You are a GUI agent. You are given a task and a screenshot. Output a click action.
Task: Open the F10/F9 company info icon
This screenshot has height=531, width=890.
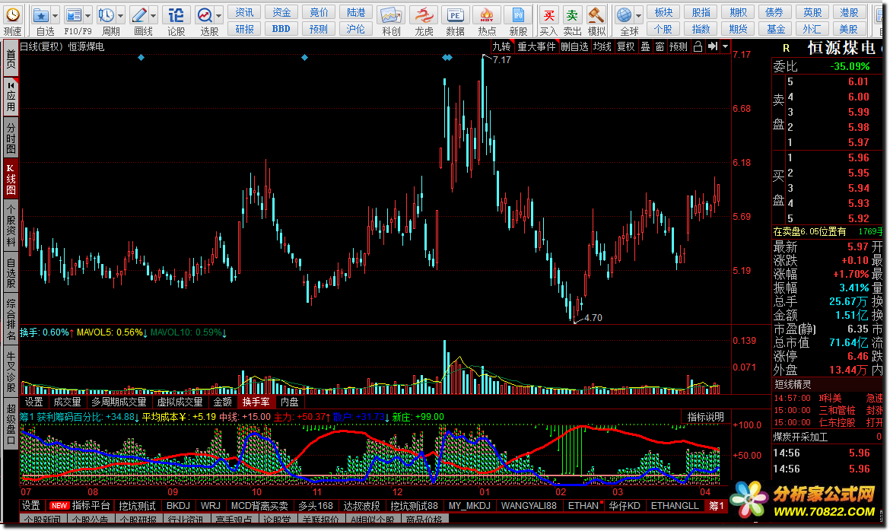coord(74,14)
